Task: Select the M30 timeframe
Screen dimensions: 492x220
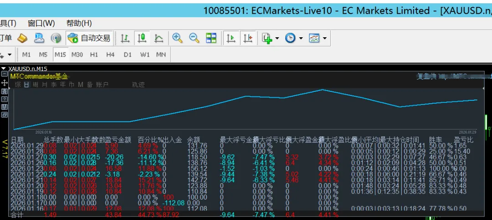Action: [x=77, y=55]
